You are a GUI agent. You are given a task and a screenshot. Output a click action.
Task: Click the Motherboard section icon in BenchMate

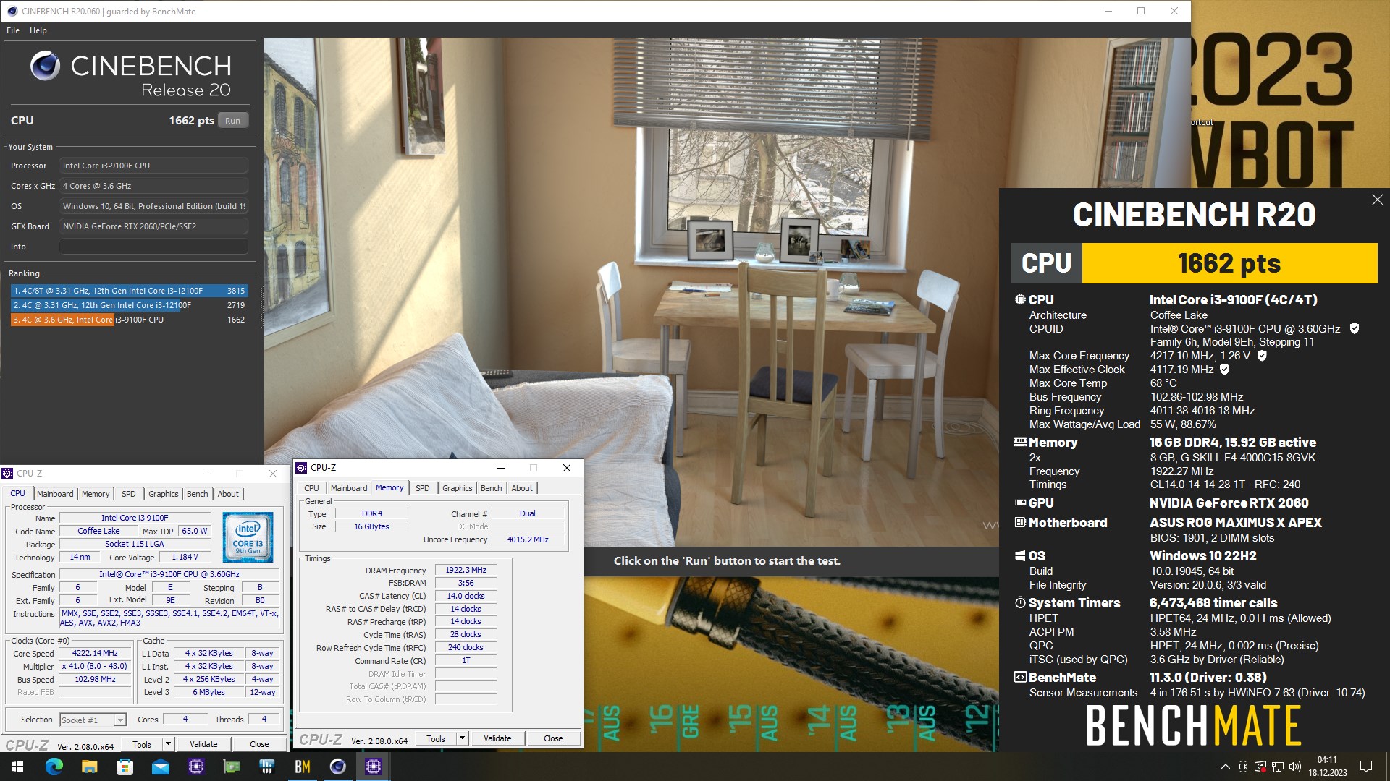coord(1020,522)
